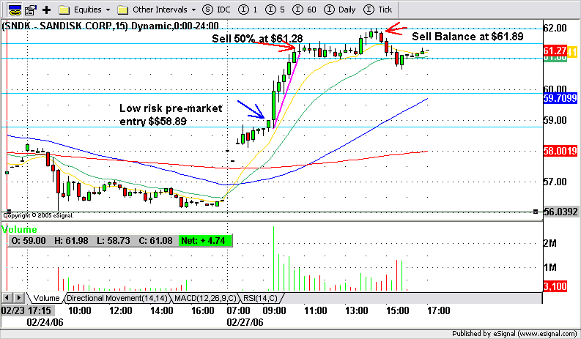Open the Volume study tab
Screen dimensions: 581x339
pos(46,298)
